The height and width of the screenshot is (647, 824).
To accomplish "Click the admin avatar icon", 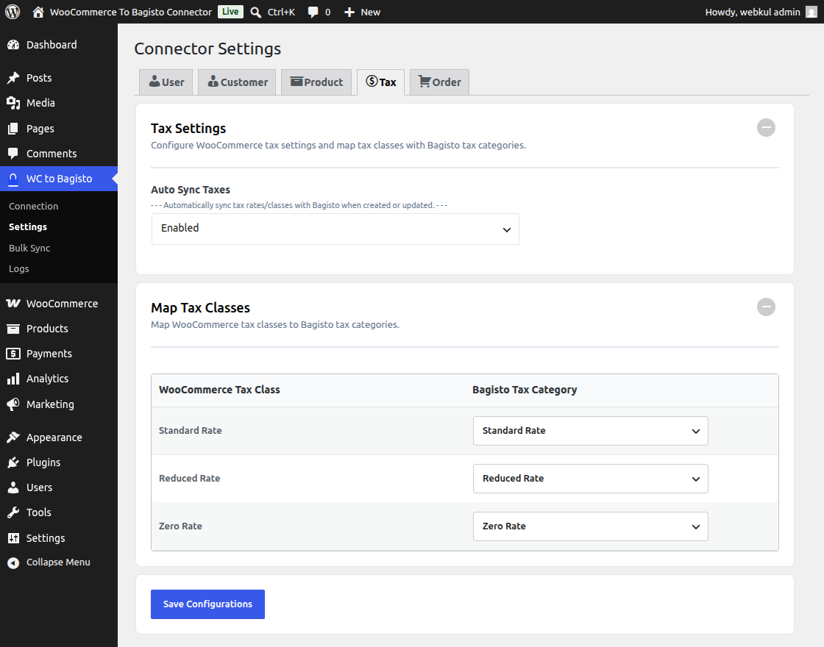I will (x=811, y=12).
